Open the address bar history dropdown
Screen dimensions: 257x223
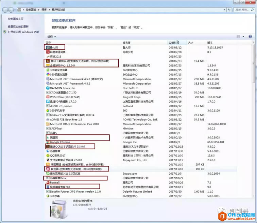224,10
